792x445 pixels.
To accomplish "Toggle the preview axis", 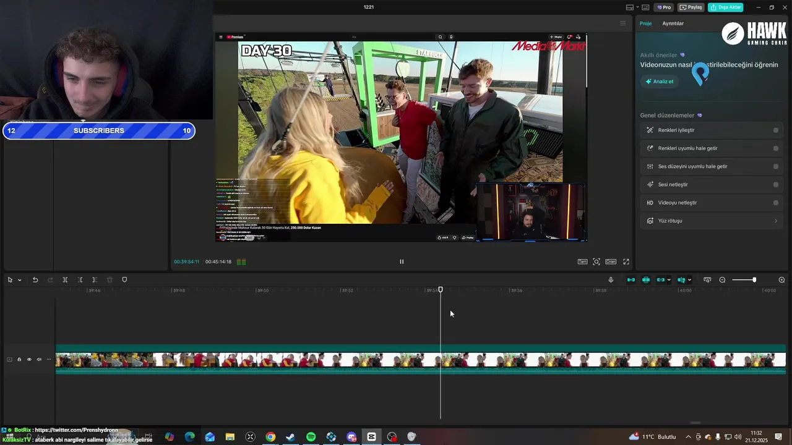I will pos(681,280).
